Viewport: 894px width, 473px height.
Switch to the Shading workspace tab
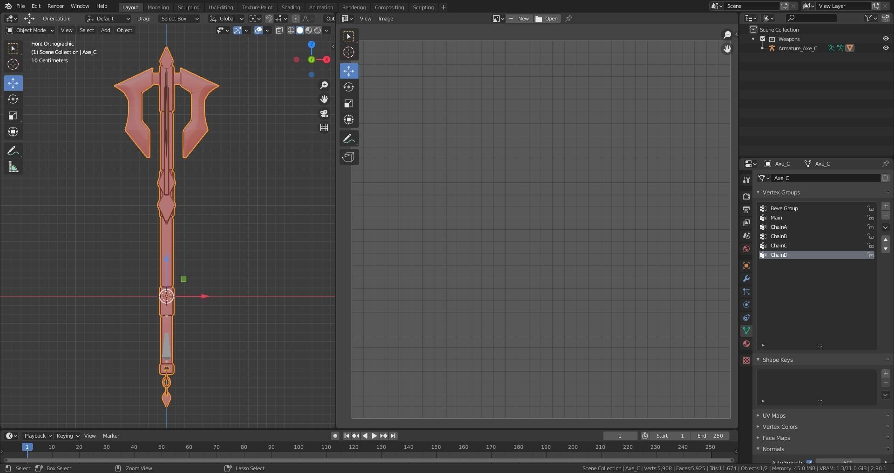(291, 7)
